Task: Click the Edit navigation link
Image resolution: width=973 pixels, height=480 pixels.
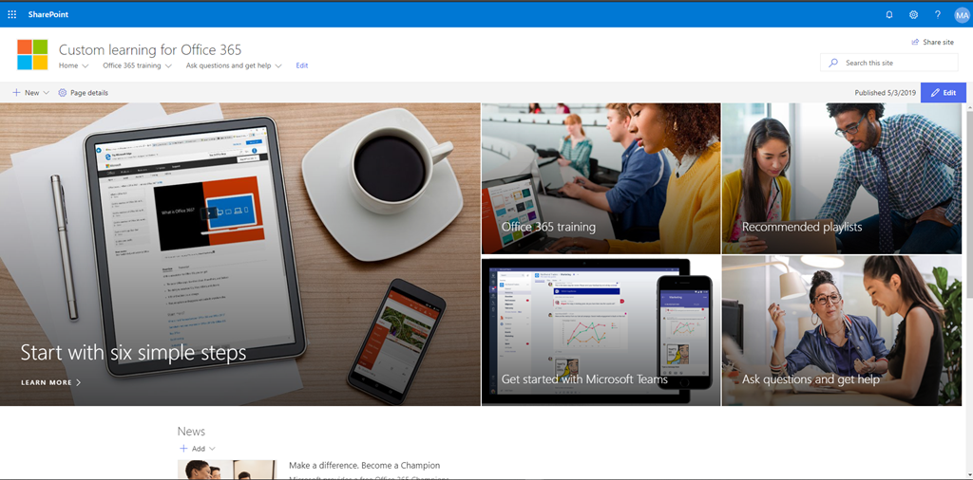Action: tap(302, 65)
